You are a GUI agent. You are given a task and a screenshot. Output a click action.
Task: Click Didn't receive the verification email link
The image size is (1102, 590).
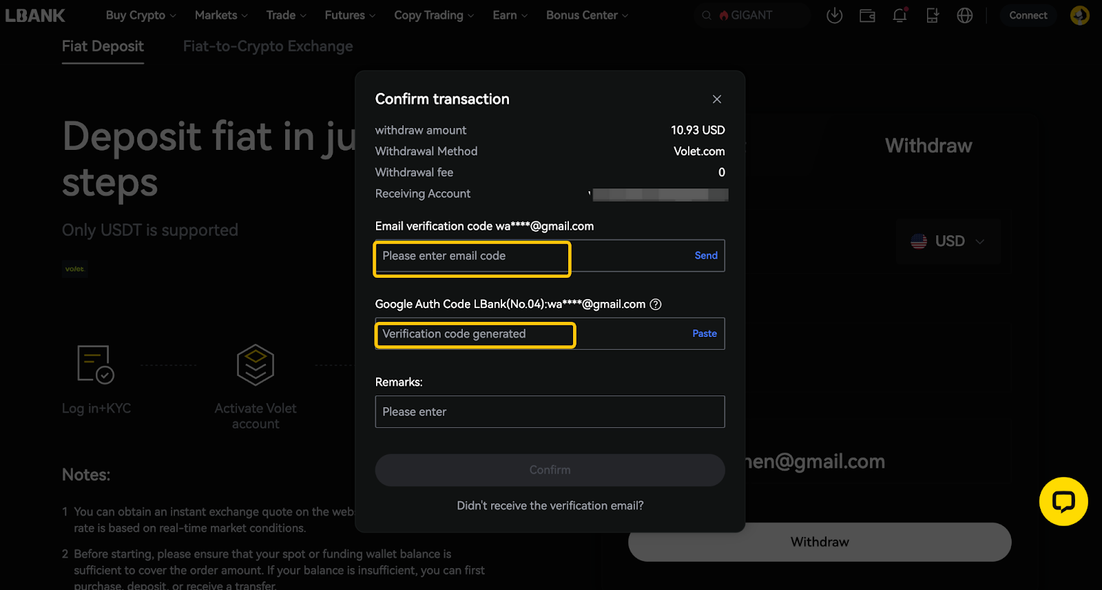[x=550, y=505]
